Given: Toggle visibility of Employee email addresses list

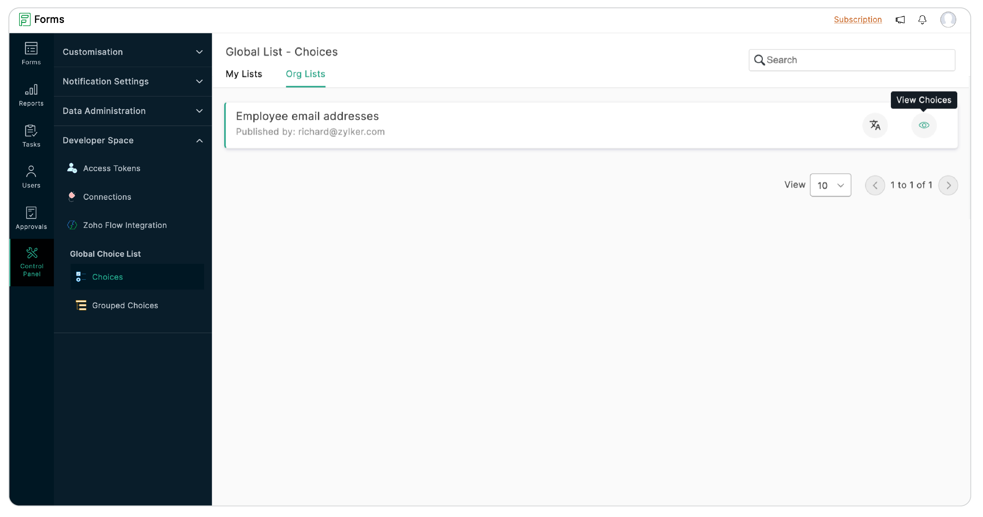Looking at the screenshot, I should [x=924, y=125].
